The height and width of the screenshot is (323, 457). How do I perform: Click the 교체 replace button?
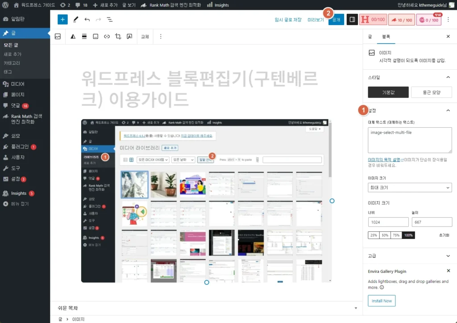pos(145,37)
